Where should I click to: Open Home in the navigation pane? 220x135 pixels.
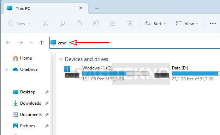(x=22, y=58)
